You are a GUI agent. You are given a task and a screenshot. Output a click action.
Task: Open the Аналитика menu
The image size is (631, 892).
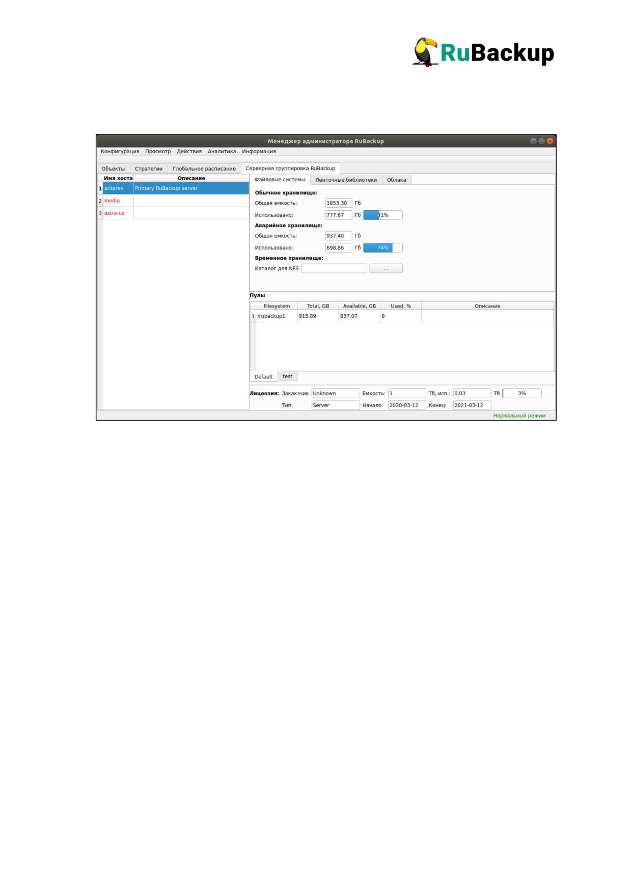[222, 151]
